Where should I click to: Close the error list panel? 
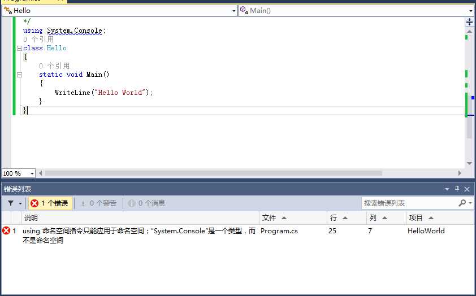467,189
